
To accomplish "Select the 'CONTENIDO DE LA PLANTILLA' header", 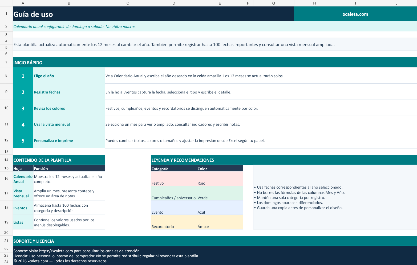I will [59, 160].
